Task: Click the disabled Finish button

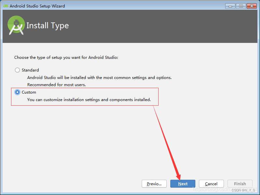Action: [240, 184]
